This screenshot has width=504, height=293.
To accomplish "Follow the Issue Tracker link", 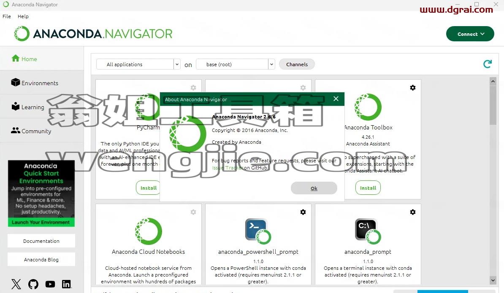I will point(227,168).
